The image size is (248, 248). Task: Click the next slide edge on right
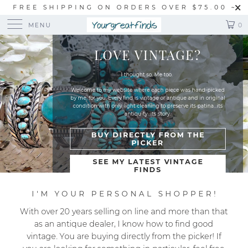coord(246,104)
